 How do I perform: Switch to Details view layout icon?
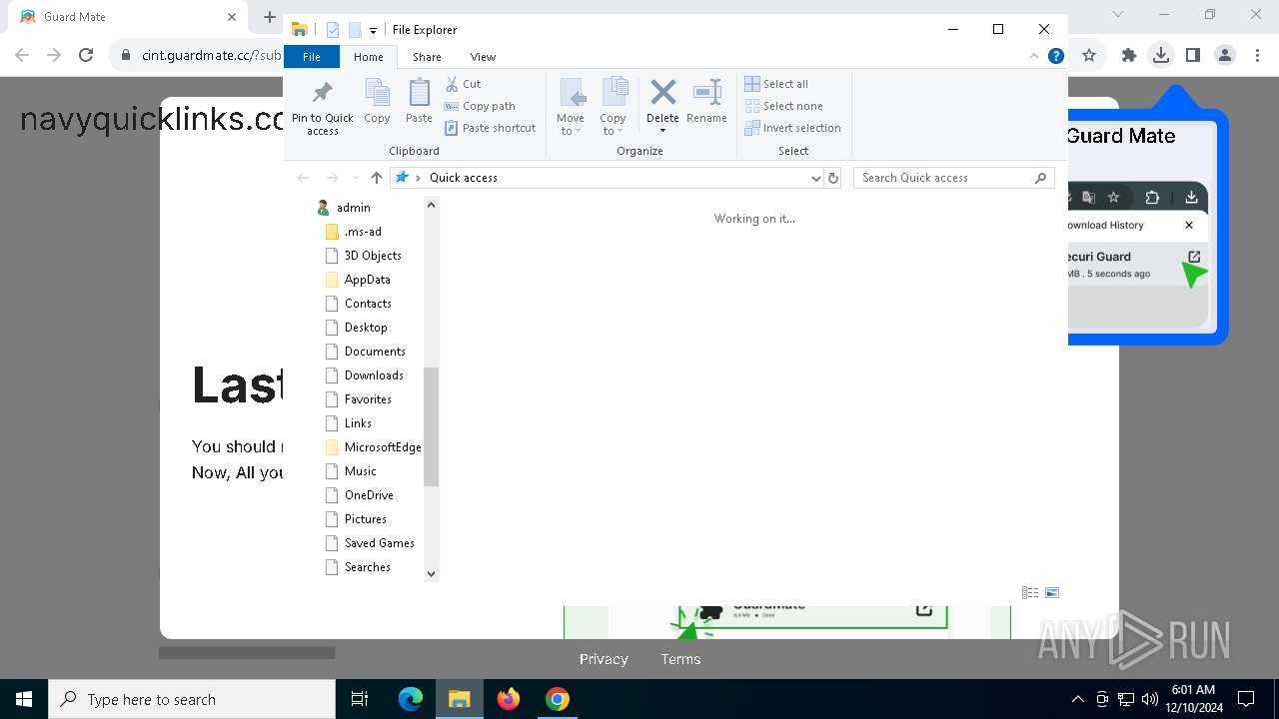(1030, 592)
